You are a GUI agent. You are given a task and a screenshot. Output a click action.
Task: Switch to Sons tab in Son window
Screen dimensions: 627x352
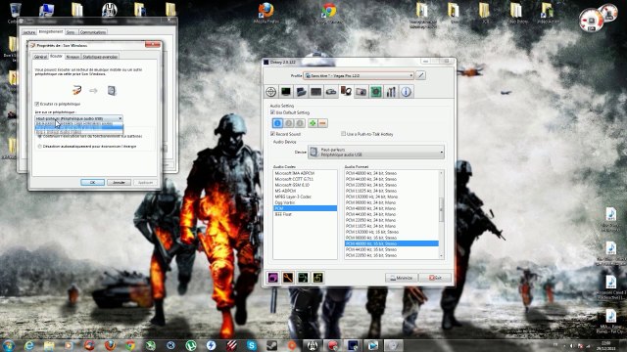tap(71, 32)
